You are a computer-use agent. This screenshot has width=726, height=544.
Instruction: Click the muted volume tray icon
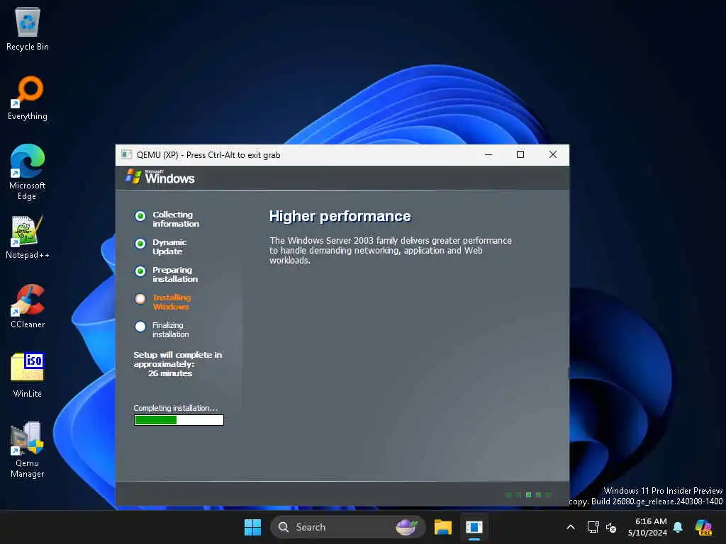point(611,527)
